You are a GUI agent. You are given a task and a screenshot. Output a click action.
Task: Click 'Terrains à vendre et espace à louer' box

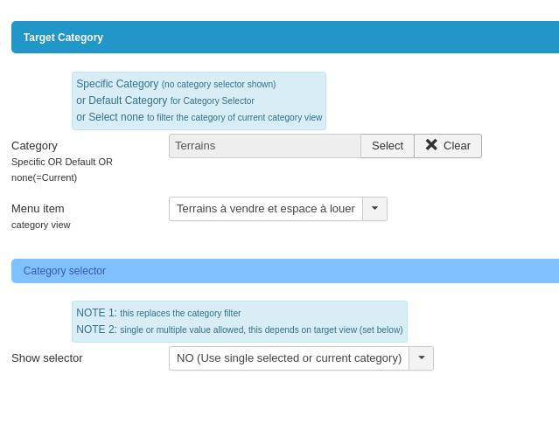click(x=265, y=209)
